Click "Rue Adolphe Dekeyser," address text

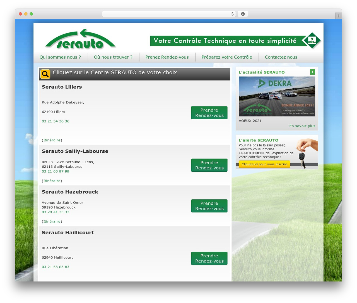63,102
